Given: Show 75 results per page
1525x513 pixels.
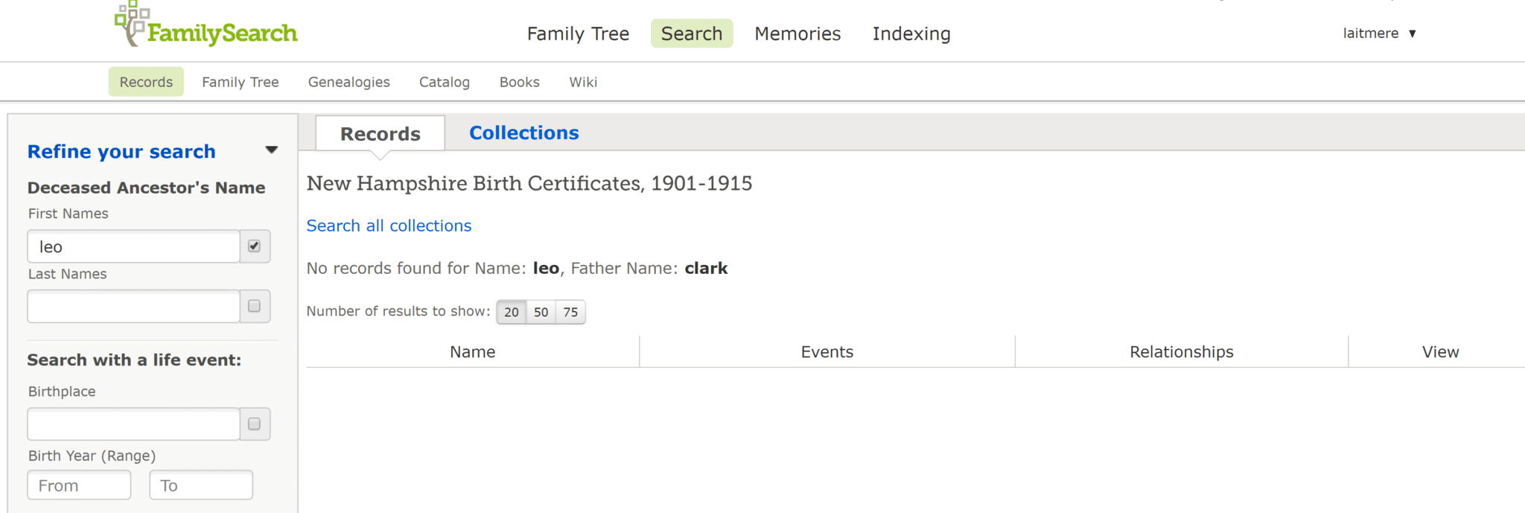Looking at the screenshot, I should (571, 312).
